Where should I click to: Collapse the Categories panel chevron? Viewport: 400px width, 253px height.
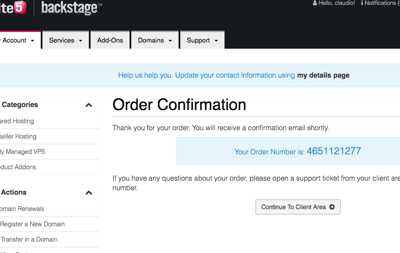coord(89,105)
